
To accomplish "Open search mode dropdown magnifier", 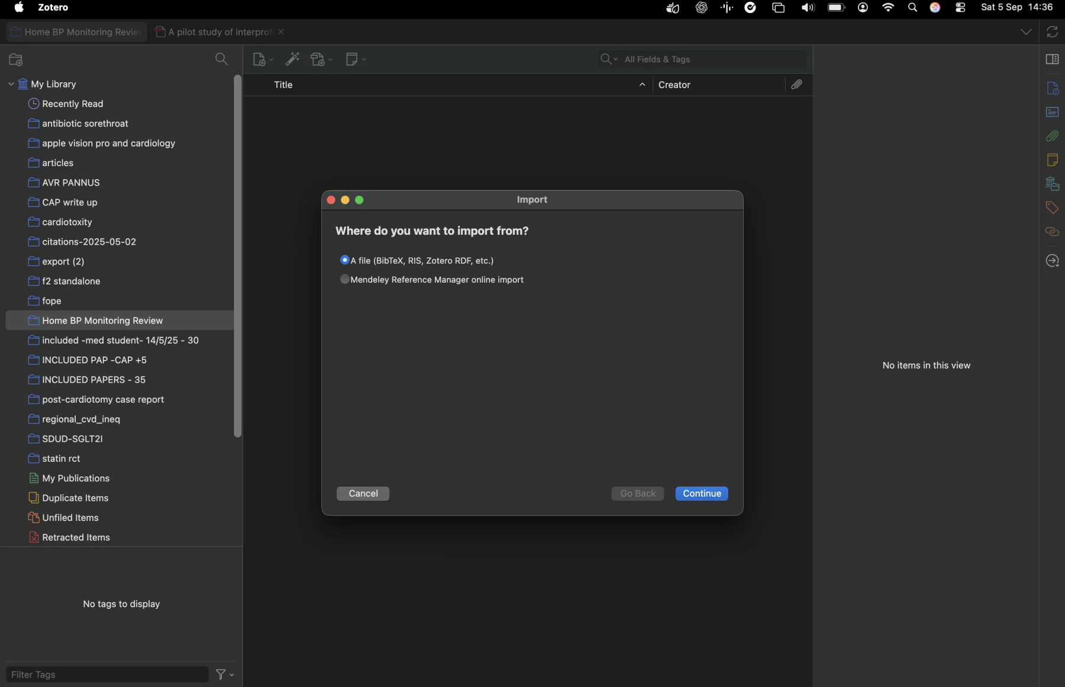I will (x=609, y=59).
